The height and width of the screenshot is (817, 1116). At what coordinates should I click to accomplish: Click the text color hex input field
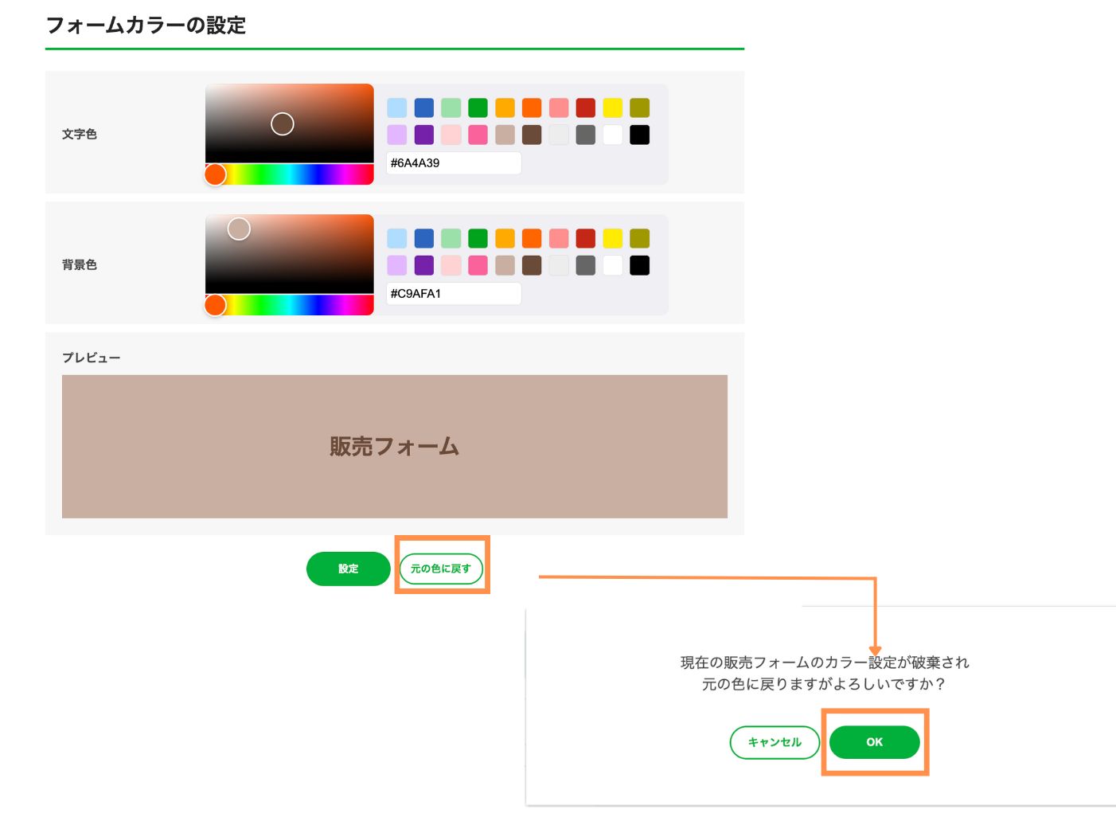point(453,163)
